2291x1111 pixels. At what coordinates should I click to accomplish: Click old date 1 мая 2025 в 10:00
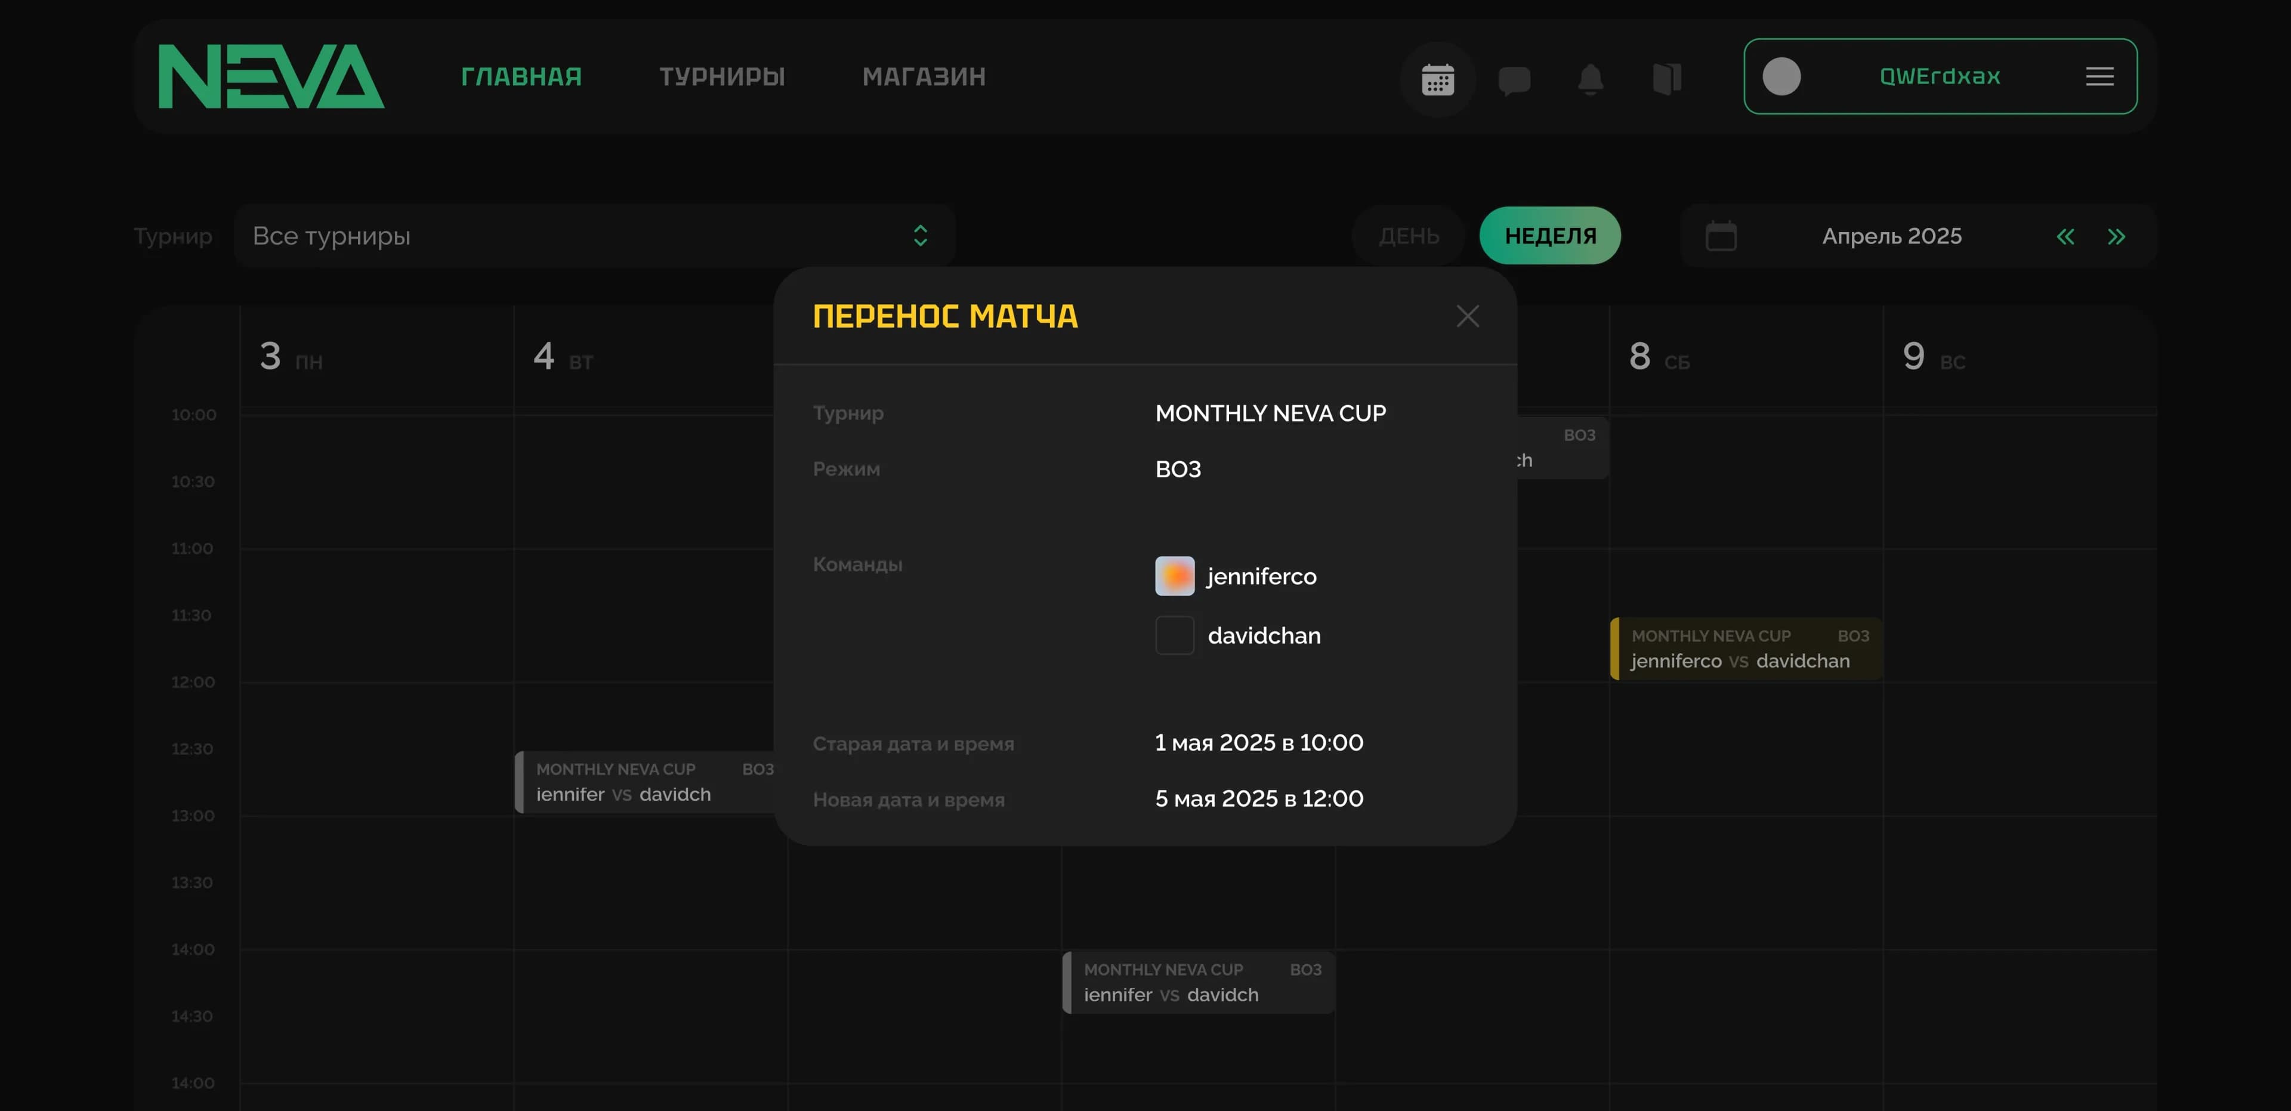click(1258, 743)
